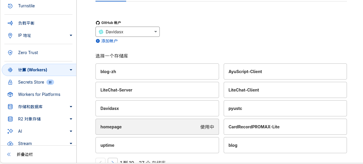The height and width of the screenshot is (164, 363).
Task: Click the R2 对象存储 bucket icon
Action: (x=10, y=119)
